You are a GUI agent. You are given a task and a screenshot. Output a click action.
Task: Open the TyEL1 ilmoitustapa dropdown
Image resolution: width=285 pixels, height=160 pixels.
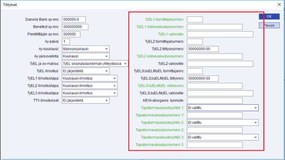coord(115,78)
